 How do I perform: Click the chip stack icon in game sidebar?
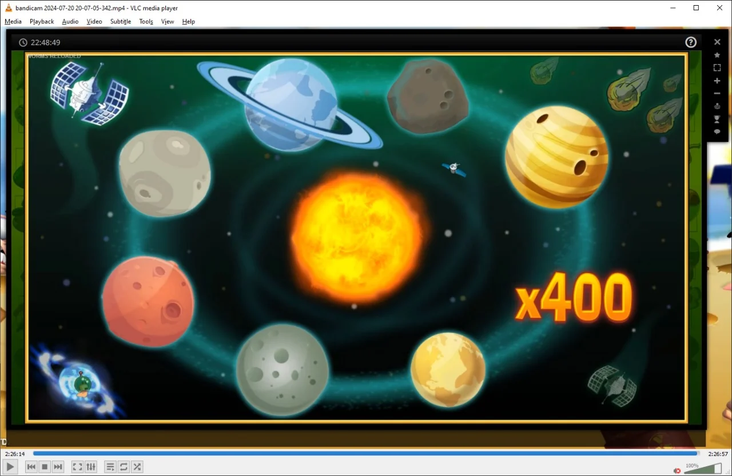[717, 106]
